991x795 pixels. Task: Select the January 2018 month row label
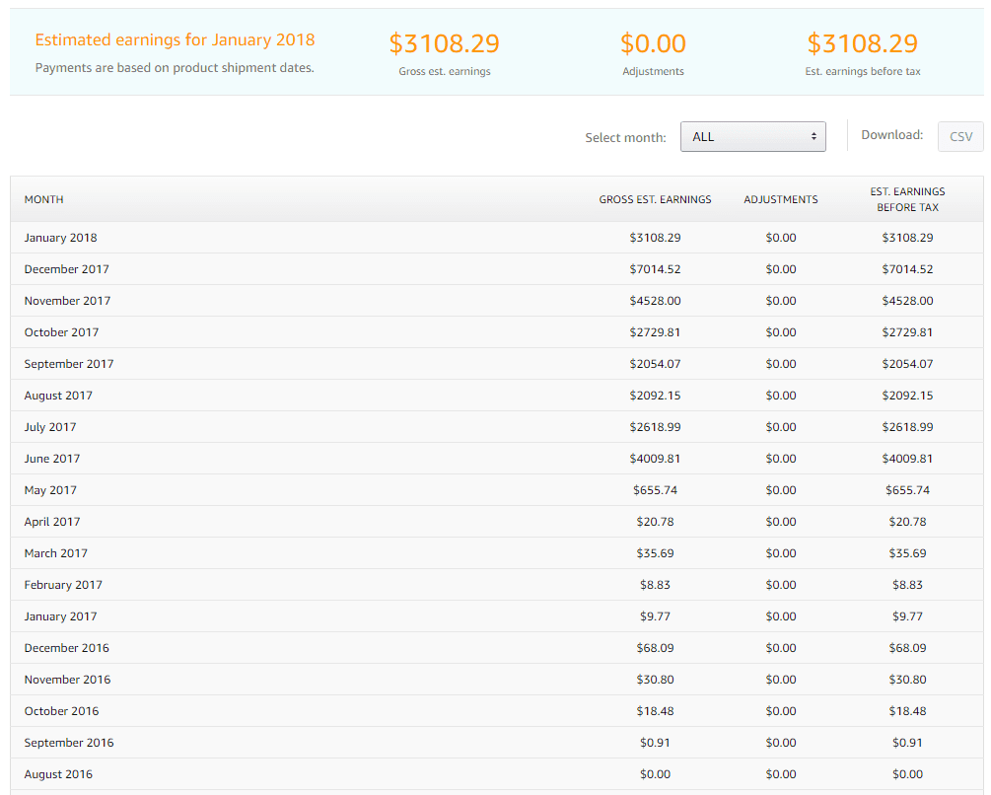click(x=61, y=238)
